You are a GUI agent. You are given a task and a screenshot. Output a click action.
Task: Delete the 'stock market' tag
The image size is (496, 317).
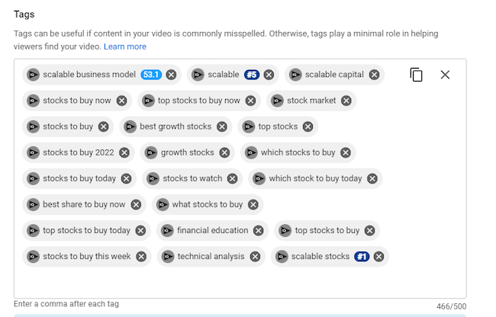pos(346,101)
